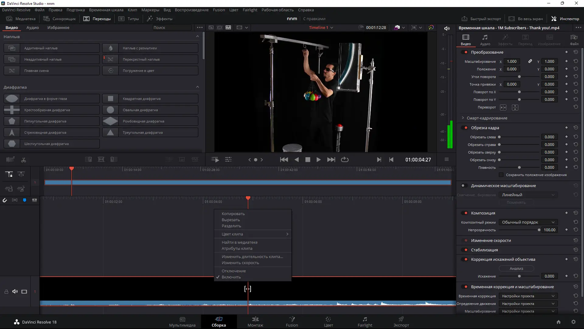Click the Анализ button

coord(516,268)
